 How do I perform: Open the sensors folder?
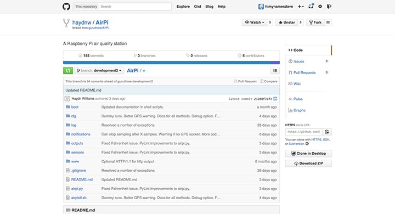[77, 152]
